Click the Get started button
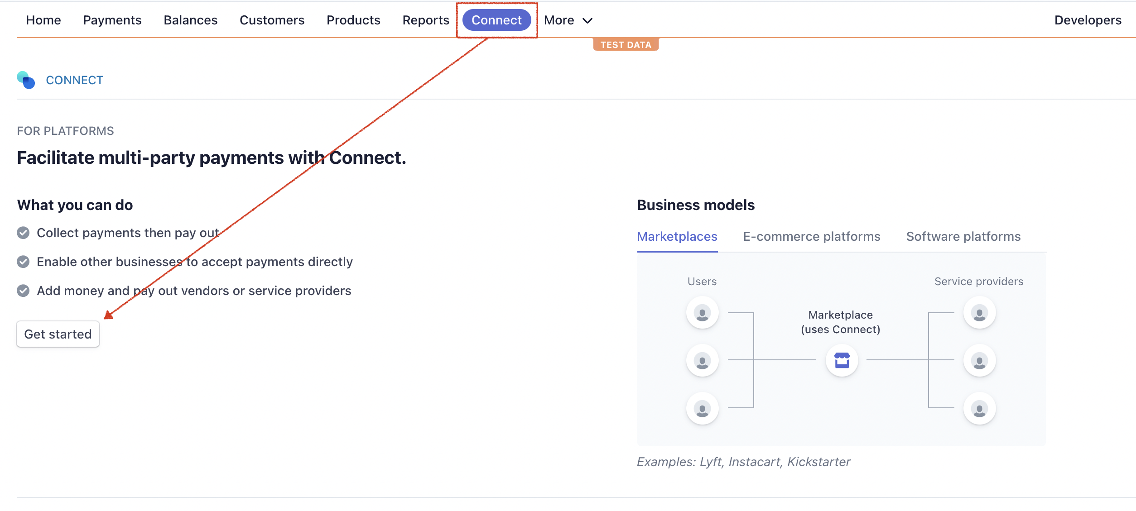The height and width of the screenshot is (511, 1136). [58, 334]
